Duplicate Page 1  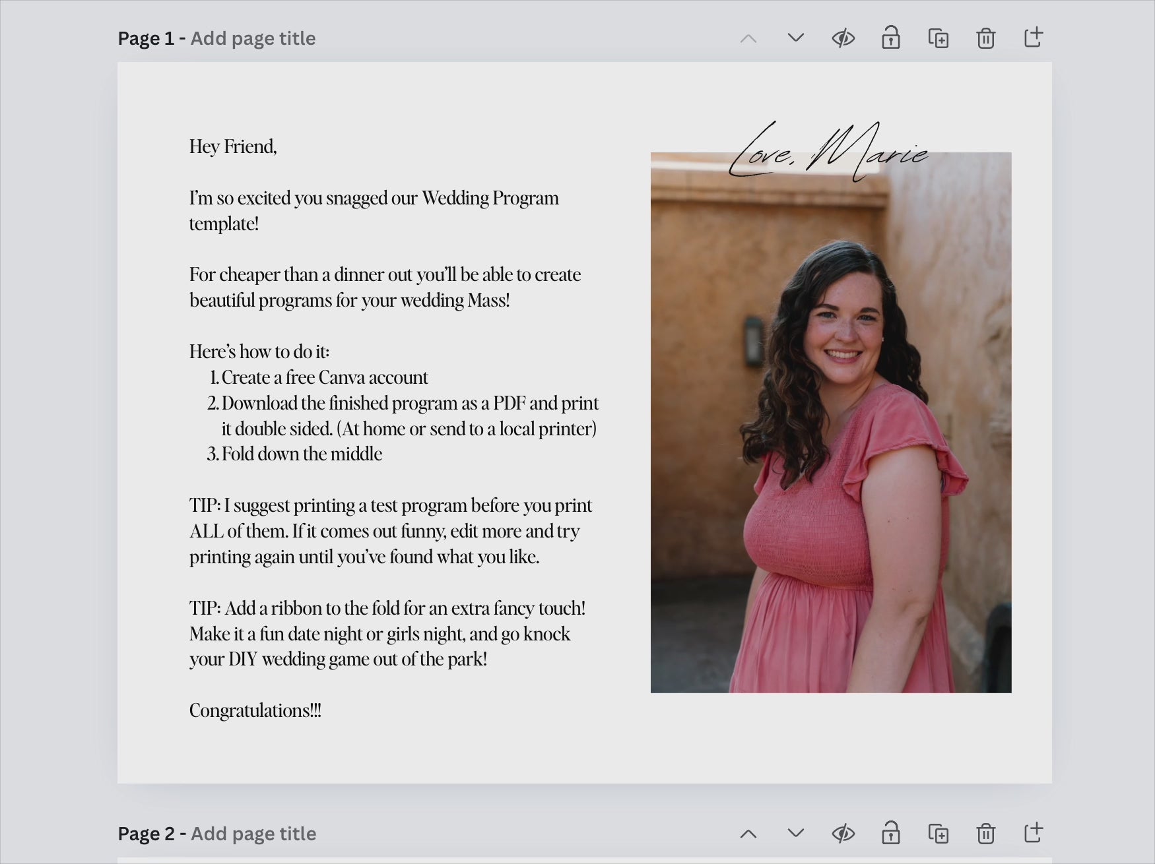938,38
